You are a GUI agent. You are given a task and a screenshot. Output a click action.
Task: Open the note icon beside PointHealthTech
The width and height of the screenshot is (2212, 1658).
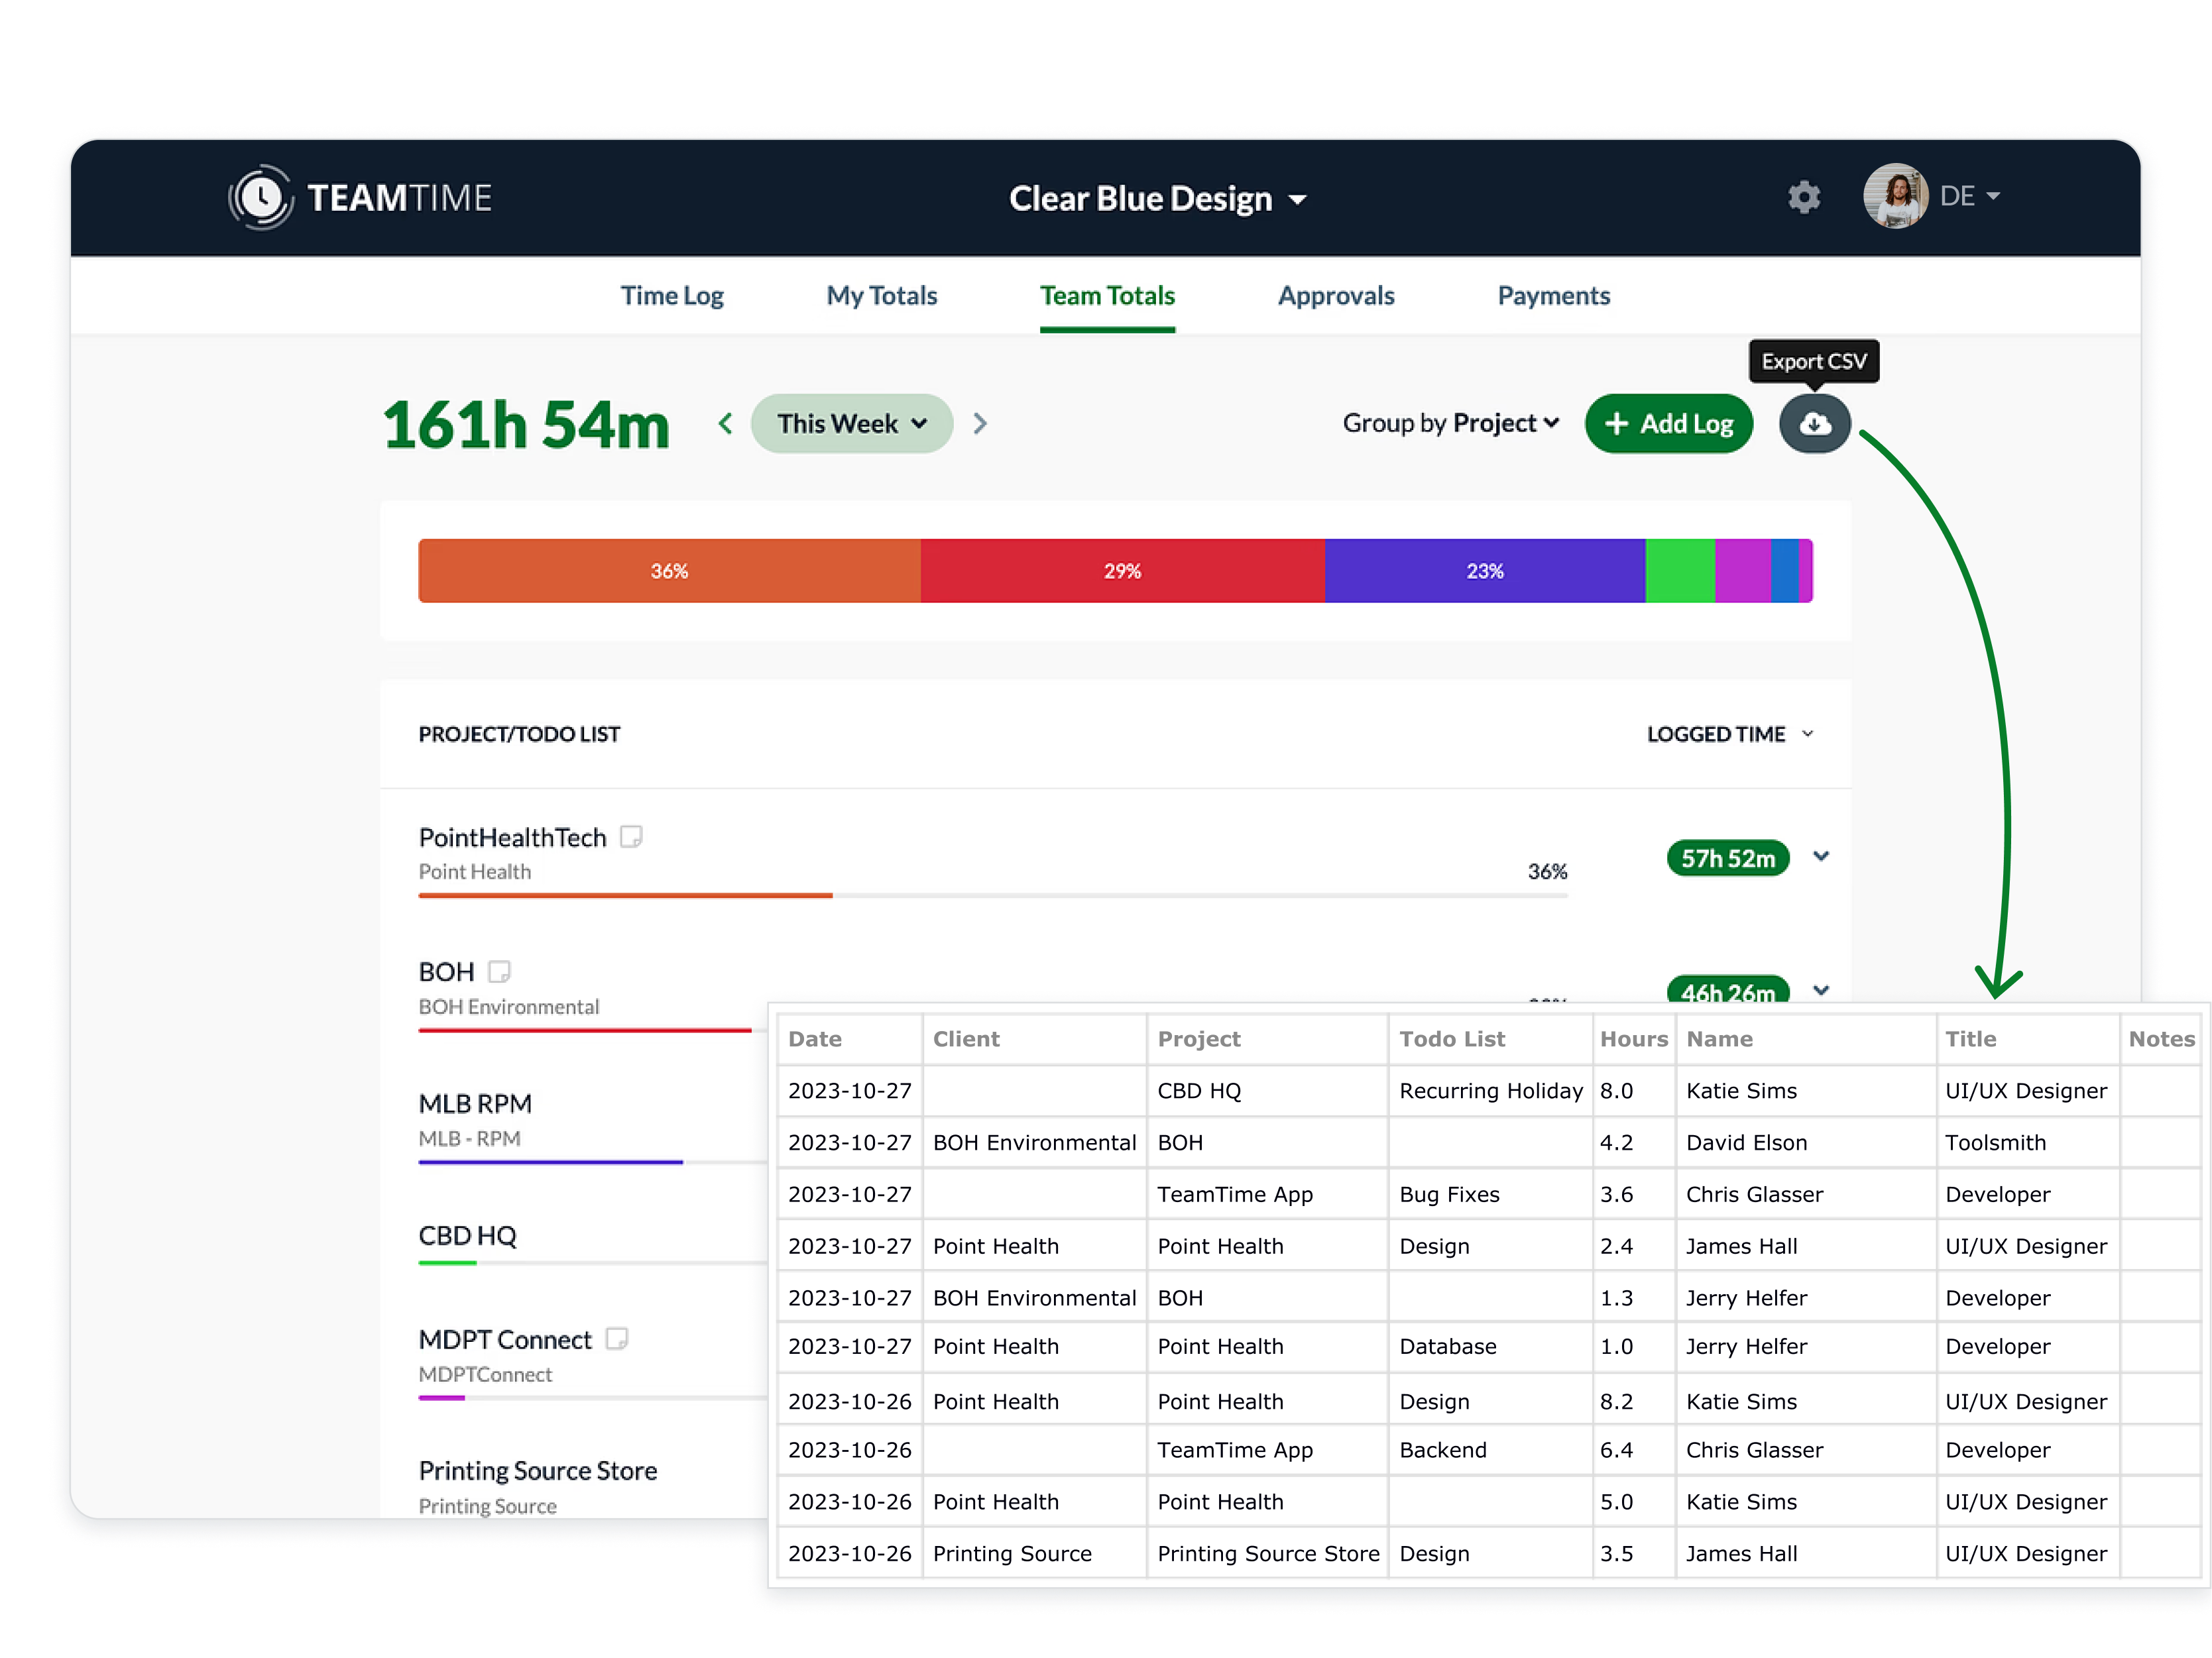point(631,836)
